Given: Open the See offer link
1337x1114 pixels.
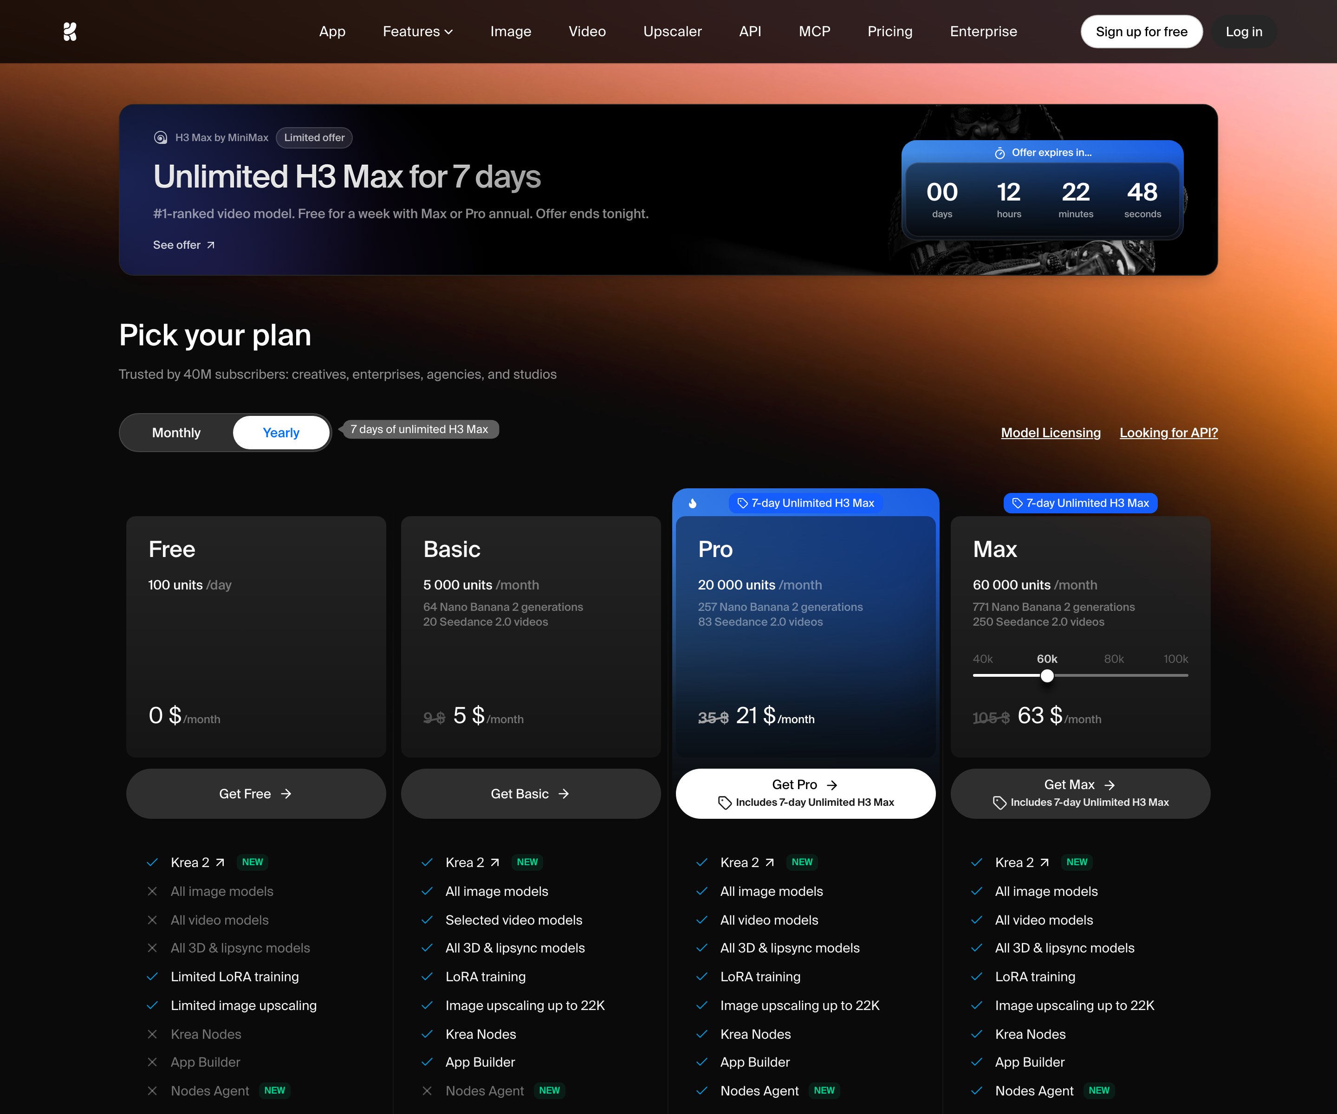Looking at the screenshot, I should (x=184, y=245).
